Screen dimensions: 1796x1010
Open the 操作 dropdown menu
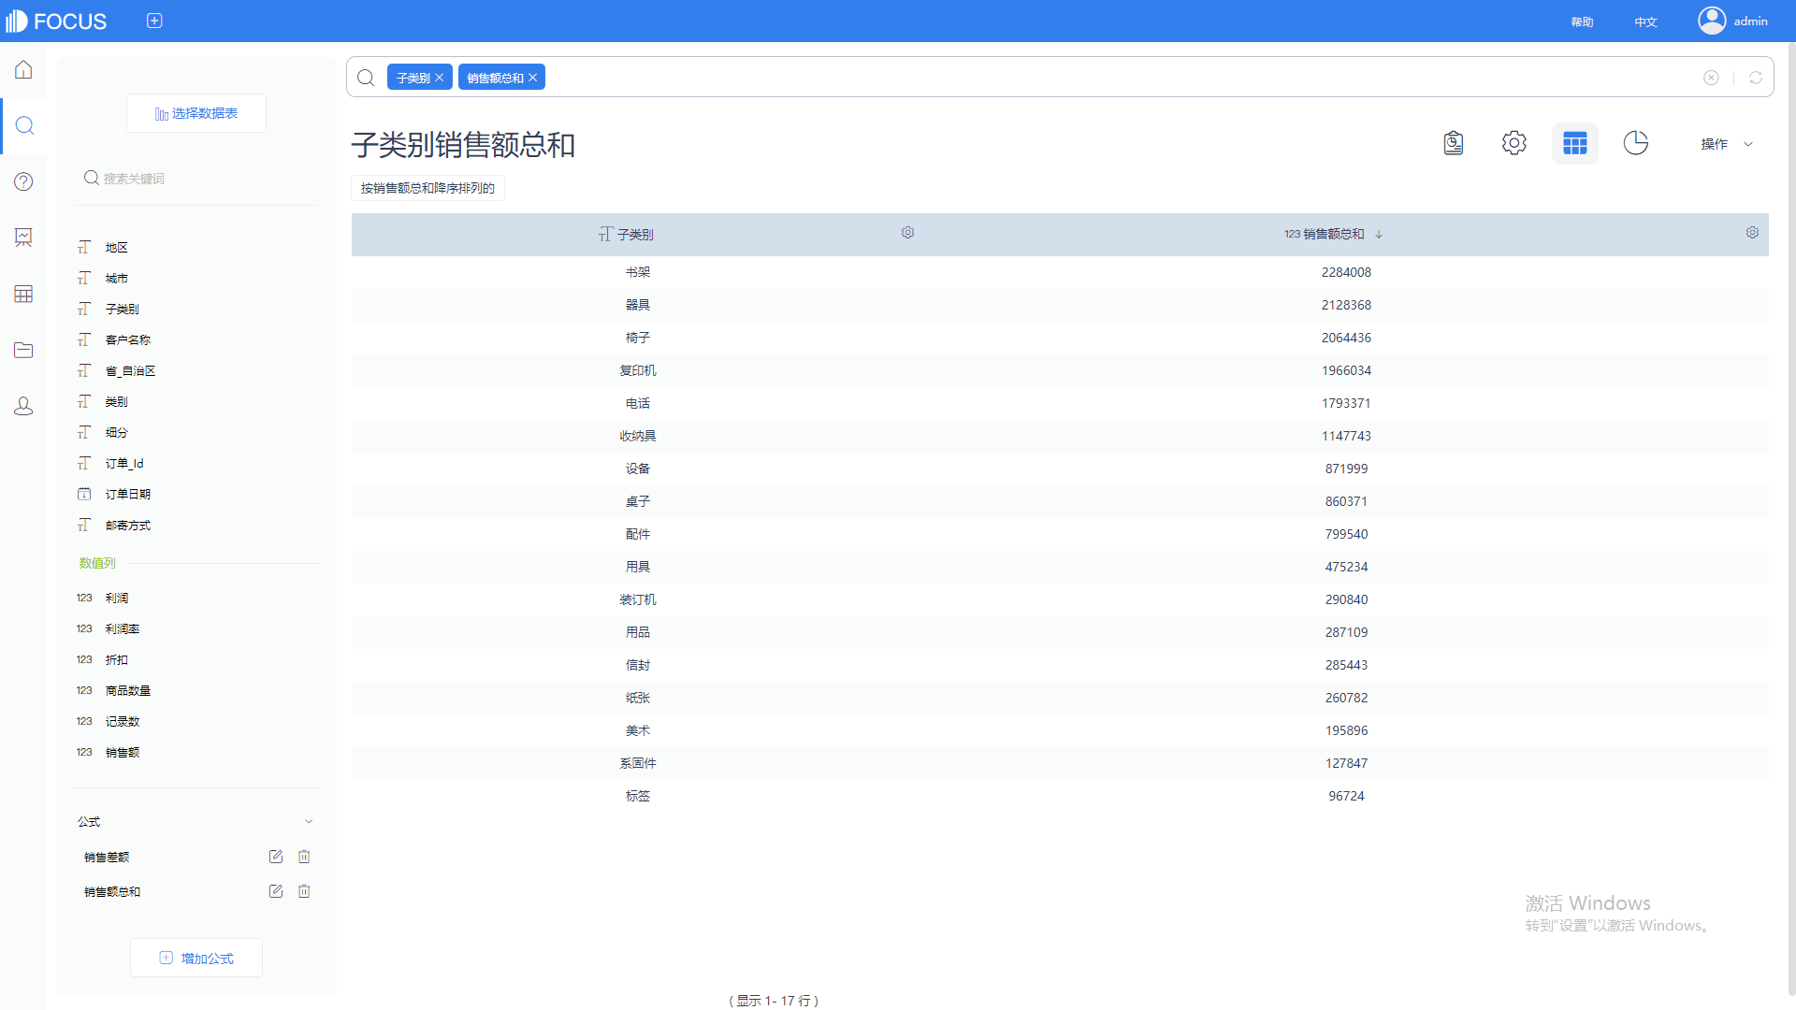[x=1727, y=144]
